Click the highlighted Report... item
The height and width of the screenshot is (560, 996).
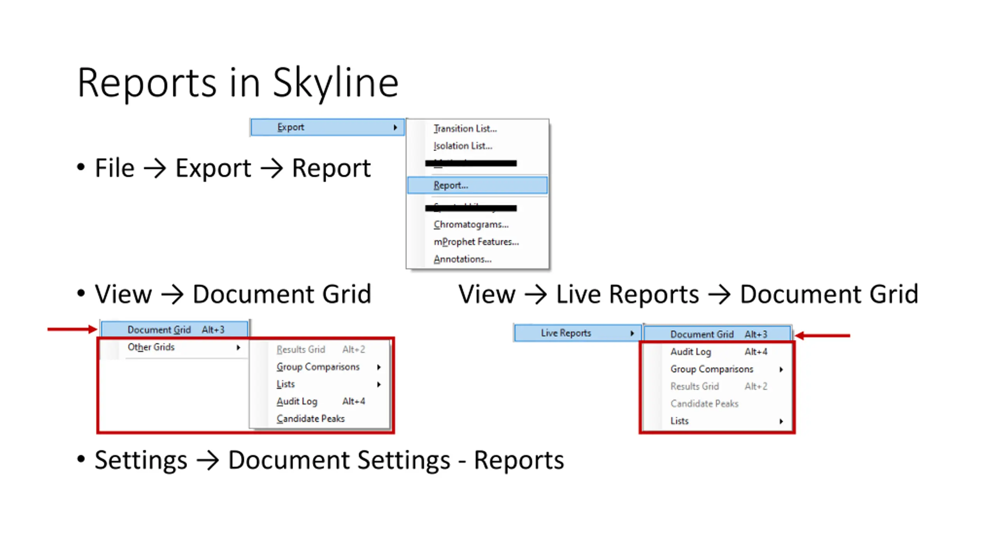pos(477,185)
